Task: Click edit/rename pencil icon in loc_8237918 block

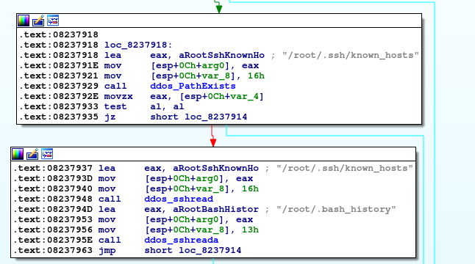Action: coord(38,21)
